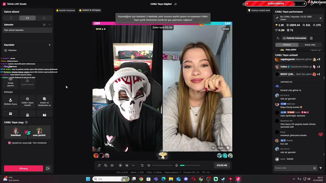Screen dimensions: 326x183
Task: Click the home icon beside the subscribers bar
Action: pyautogui.click(x=244, y=4)
